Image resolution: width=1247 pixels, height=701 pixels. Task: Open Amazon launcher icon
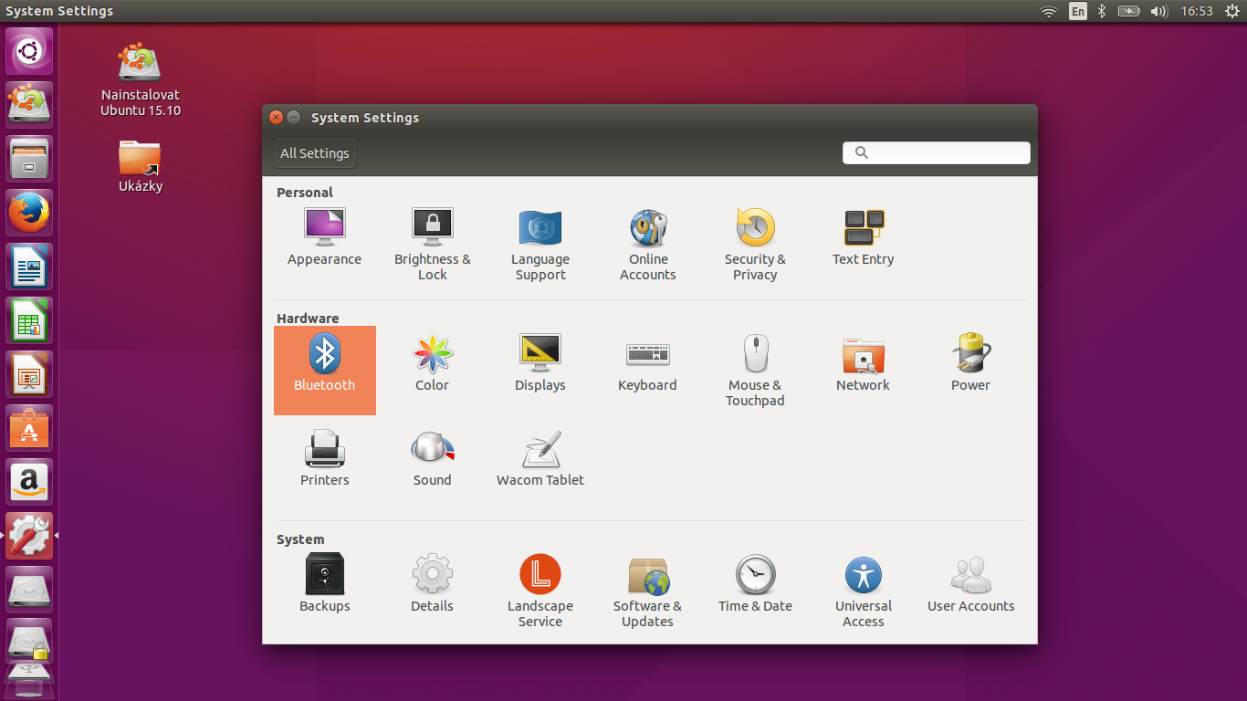pos(30,482)
